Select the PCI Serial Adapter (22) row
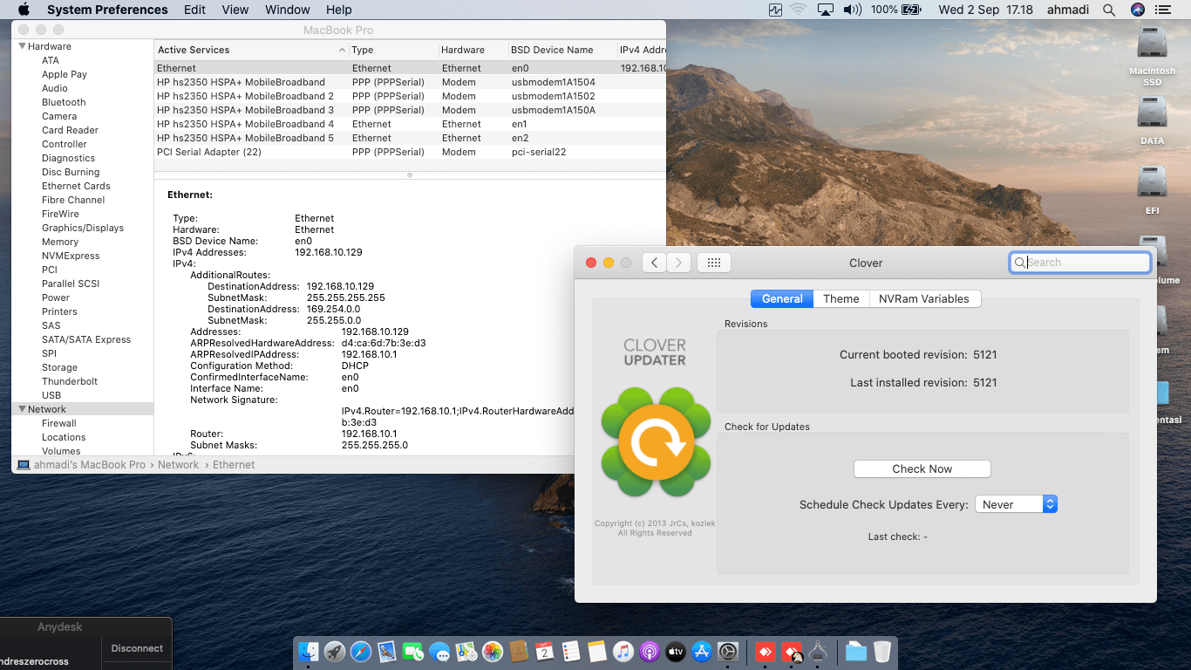Image resolution: width=1191 pixels, height=670 pixels. (x=410, y=152)
